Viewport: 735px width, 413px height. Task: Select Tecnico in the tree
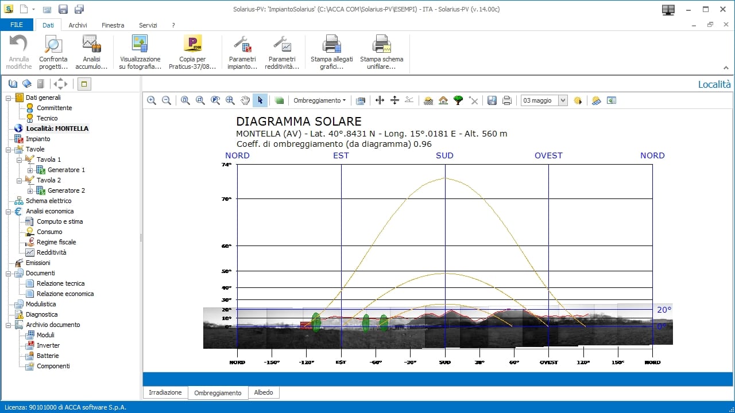(47, 118)
